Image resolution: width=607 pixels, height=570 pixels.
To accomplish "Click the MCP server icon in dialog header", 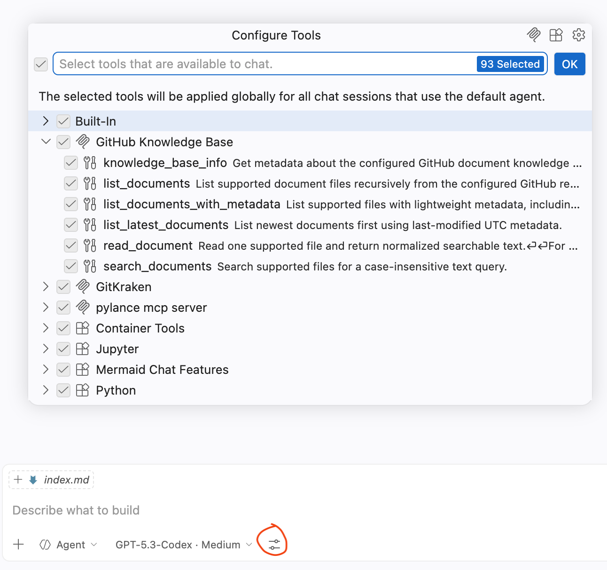I will 533,35.
